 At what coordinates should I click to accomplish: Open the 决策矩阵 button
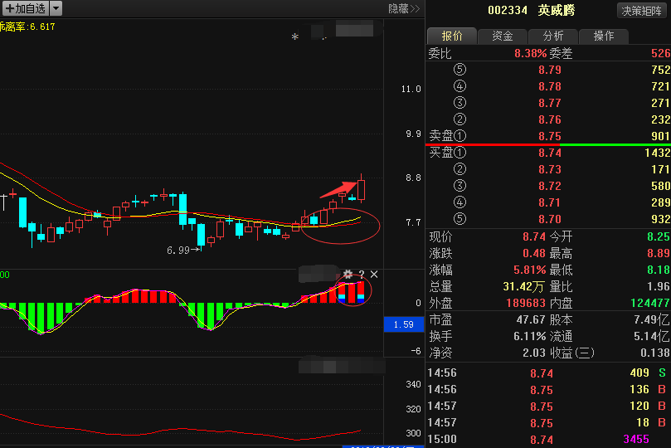click(x=641, y=11)
